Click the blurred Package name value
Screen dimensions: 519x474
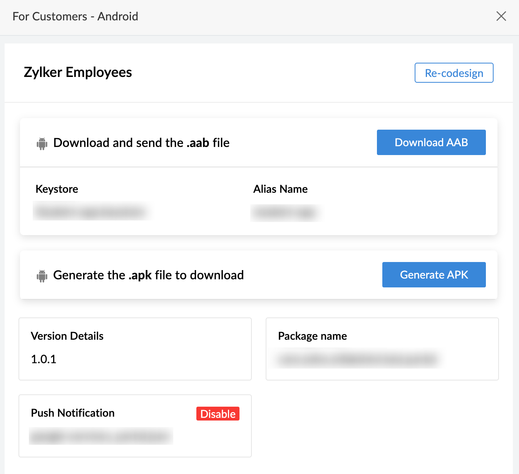[358, 359]
